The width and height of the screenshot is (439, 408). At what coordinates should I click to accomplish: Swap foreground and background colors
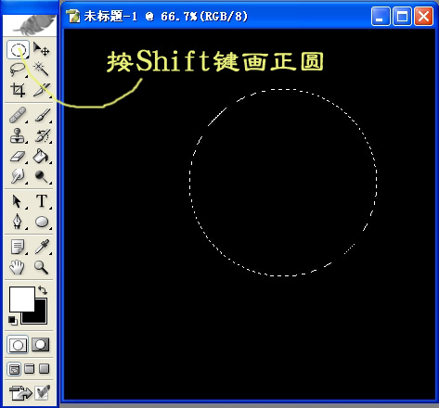(x=43, y=290)
